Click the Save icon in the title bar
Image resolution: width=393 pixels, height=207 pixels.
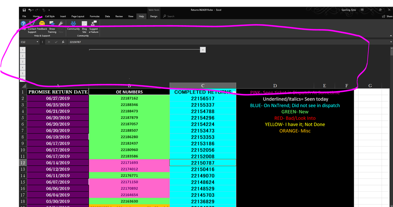pyautogui.click(x=24, y=10)
